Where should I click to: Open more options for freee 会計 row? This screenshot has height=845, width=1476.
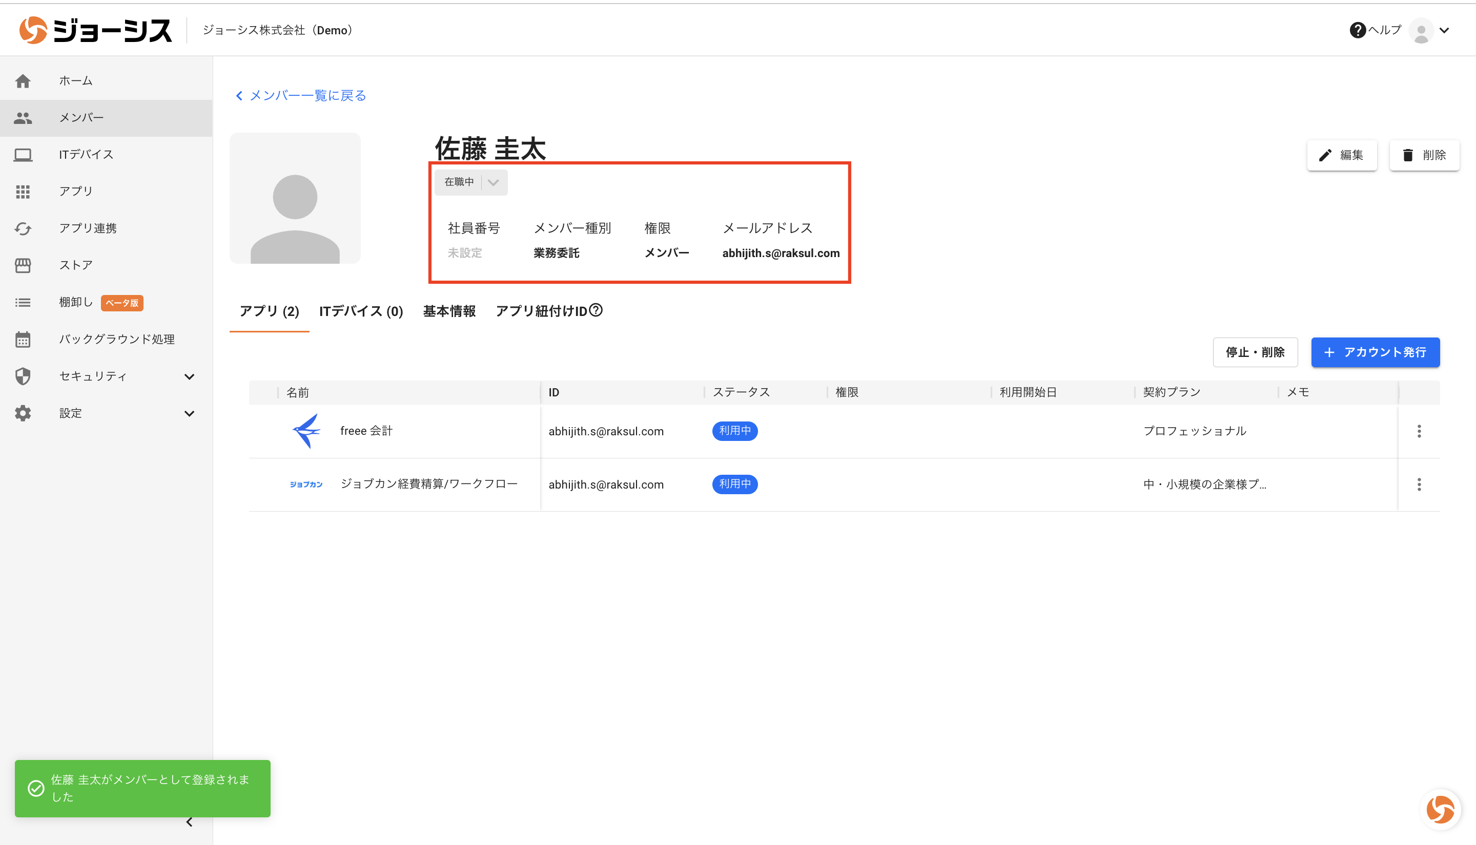1419,431
